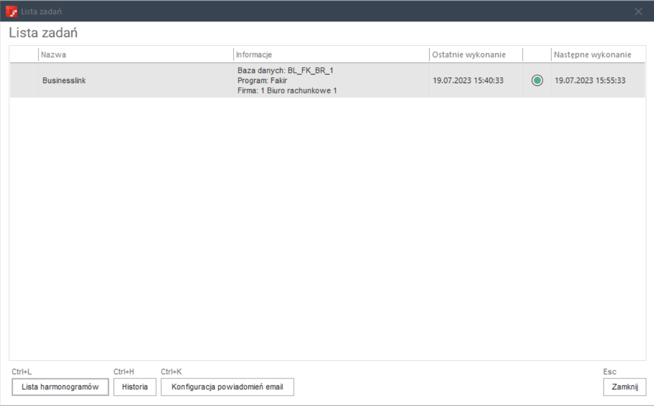Select last execution time 15:40:33 cell
Image resolution: width=654 pixels, height=406 pixels.
[476, 80]
